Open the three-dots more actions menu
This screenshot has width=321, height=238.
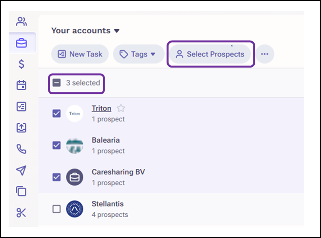[265, 54]
